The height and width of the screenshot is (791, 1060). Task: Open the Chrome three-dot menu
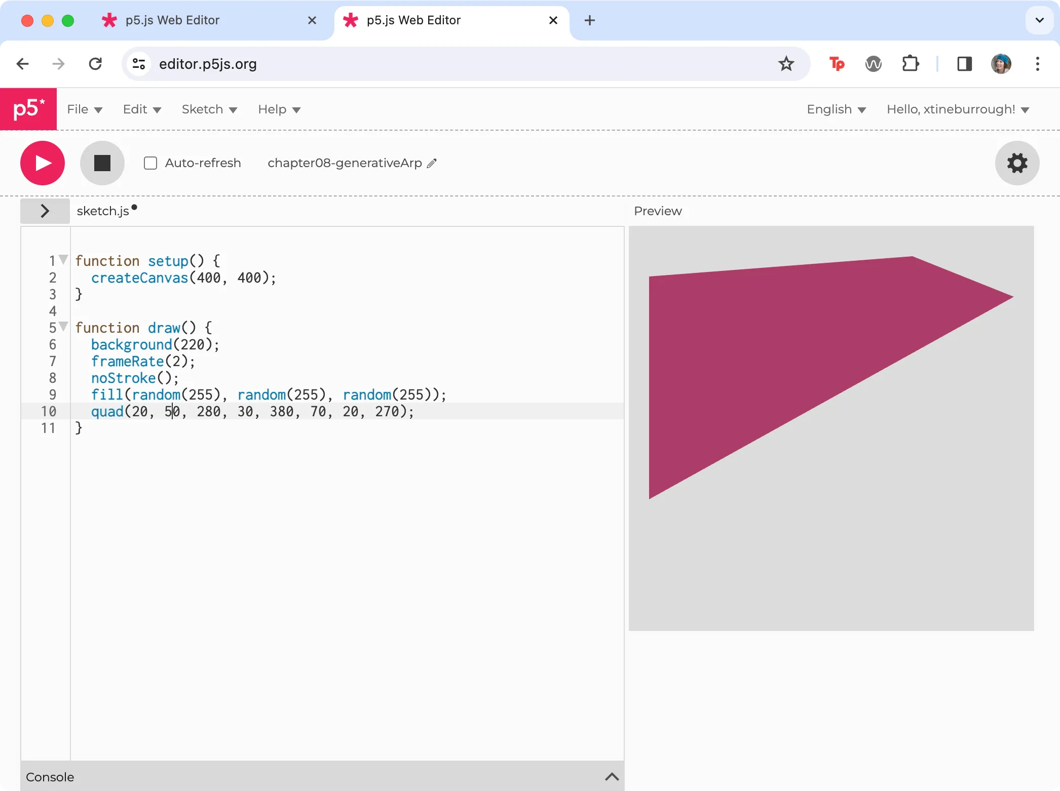click(x=1037, y=64)
